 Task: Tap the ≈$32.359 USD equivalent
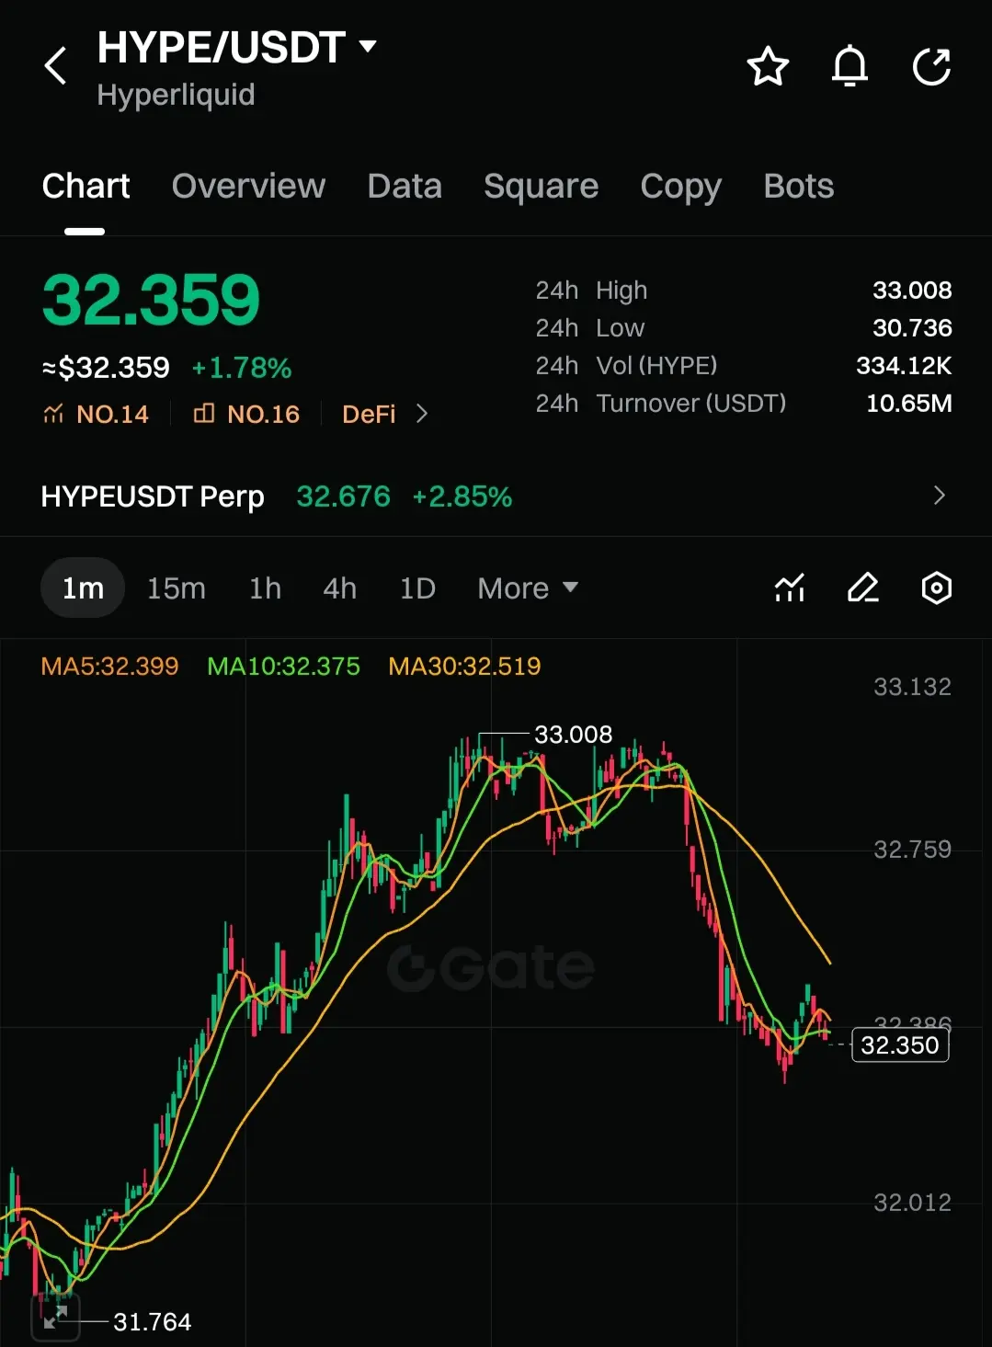pos(106,368)
